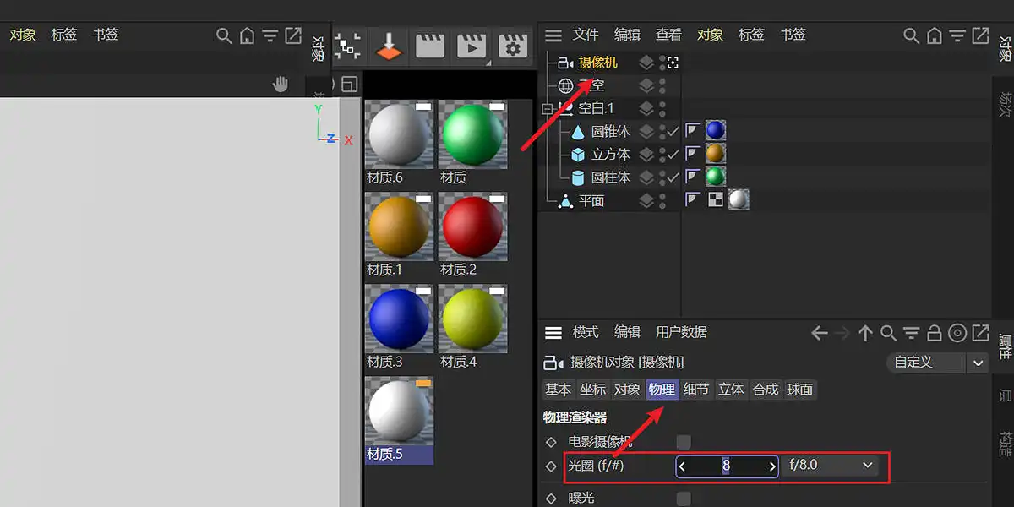The width and height of the screenshot is (1014, 507).
Task: Open the 文件 menu in Object Manager
Action: pos(585,35)
